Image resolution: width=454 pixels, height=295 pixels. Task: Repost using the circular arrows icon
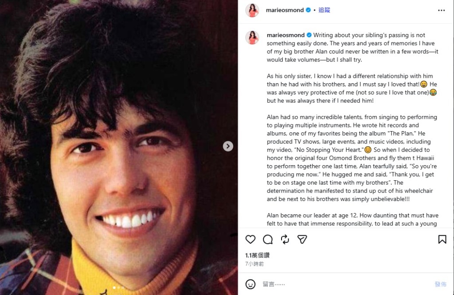[x=285, y=240]
